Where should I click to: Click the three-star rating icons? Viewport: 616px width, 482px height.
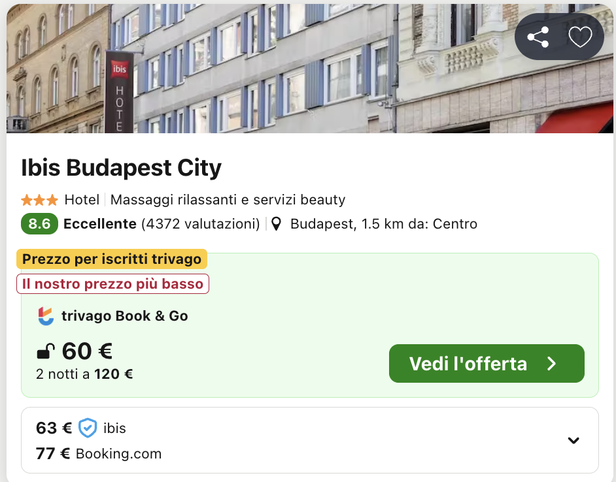coord(39,200)
